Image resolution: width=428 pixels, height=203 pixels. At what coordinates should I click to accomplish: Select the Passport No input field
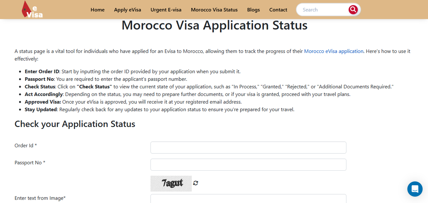coord(248,165)
